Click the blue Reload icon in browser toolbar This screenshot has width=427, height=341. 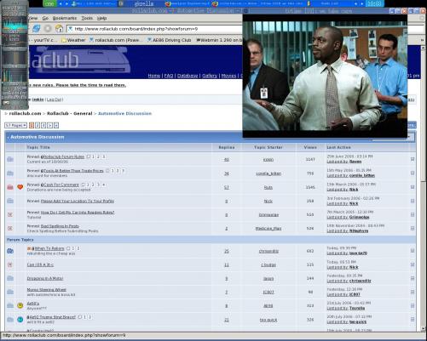[x=36, y=28]
